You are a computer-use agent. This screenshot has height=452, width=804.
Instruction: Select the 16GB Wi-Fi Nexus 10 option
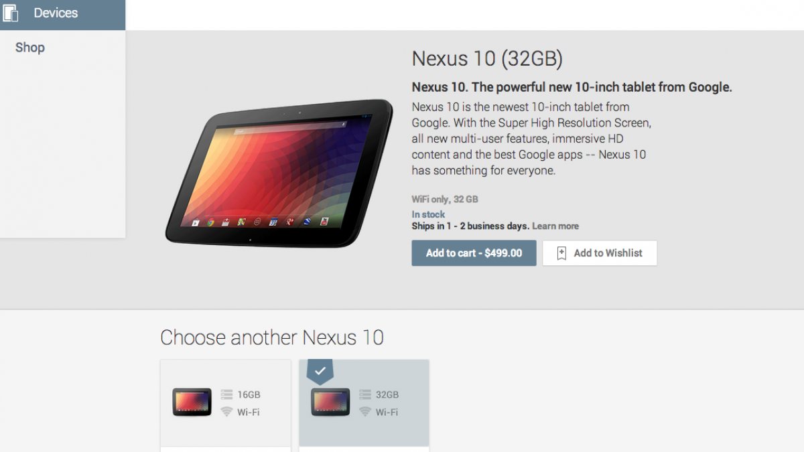pyautogui.click(x=226, y=404)
